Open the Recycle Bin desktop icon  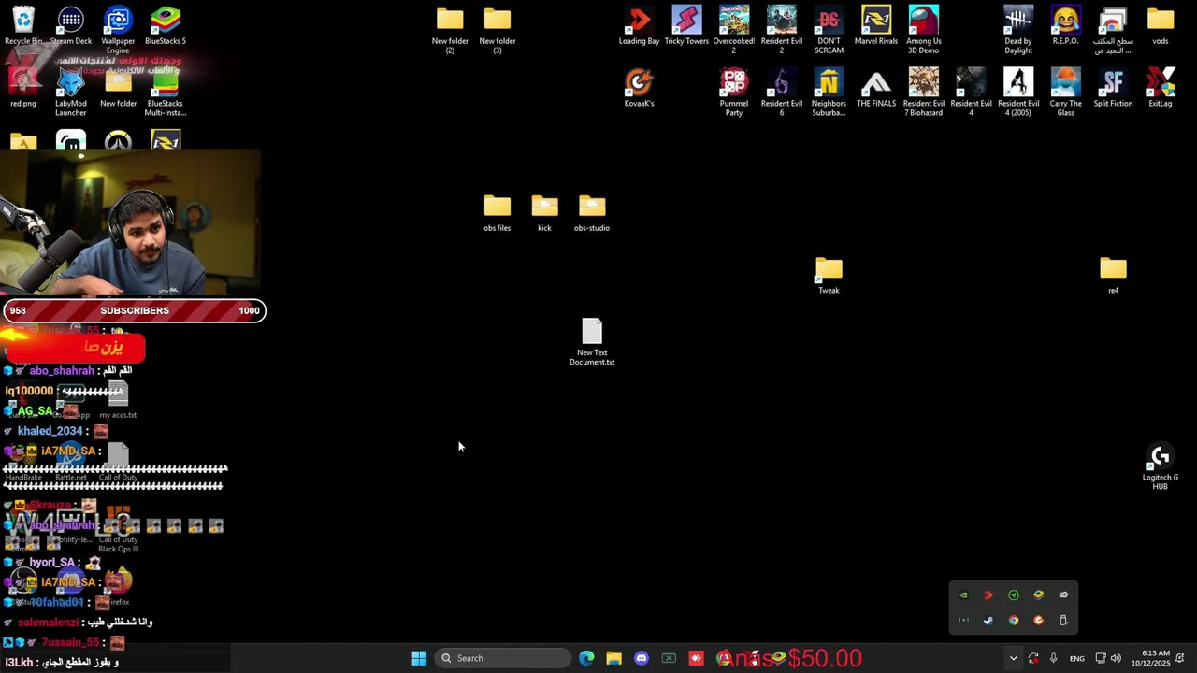pyautogui.click(x=23, y=26)
